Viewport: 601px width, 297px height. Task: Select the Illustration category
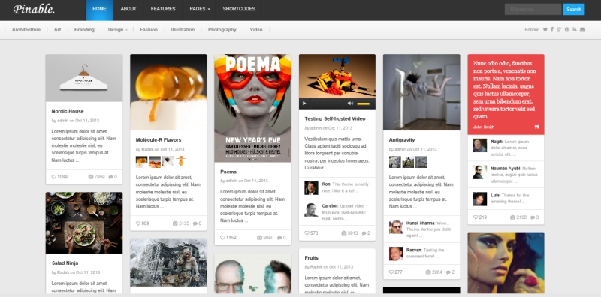click(183, 29)
